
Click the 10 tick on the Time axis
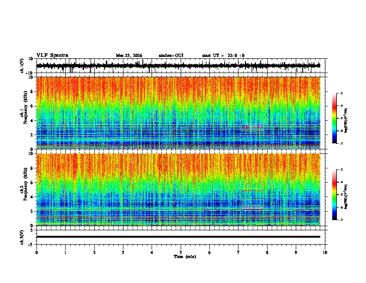[x=325, y=252]
